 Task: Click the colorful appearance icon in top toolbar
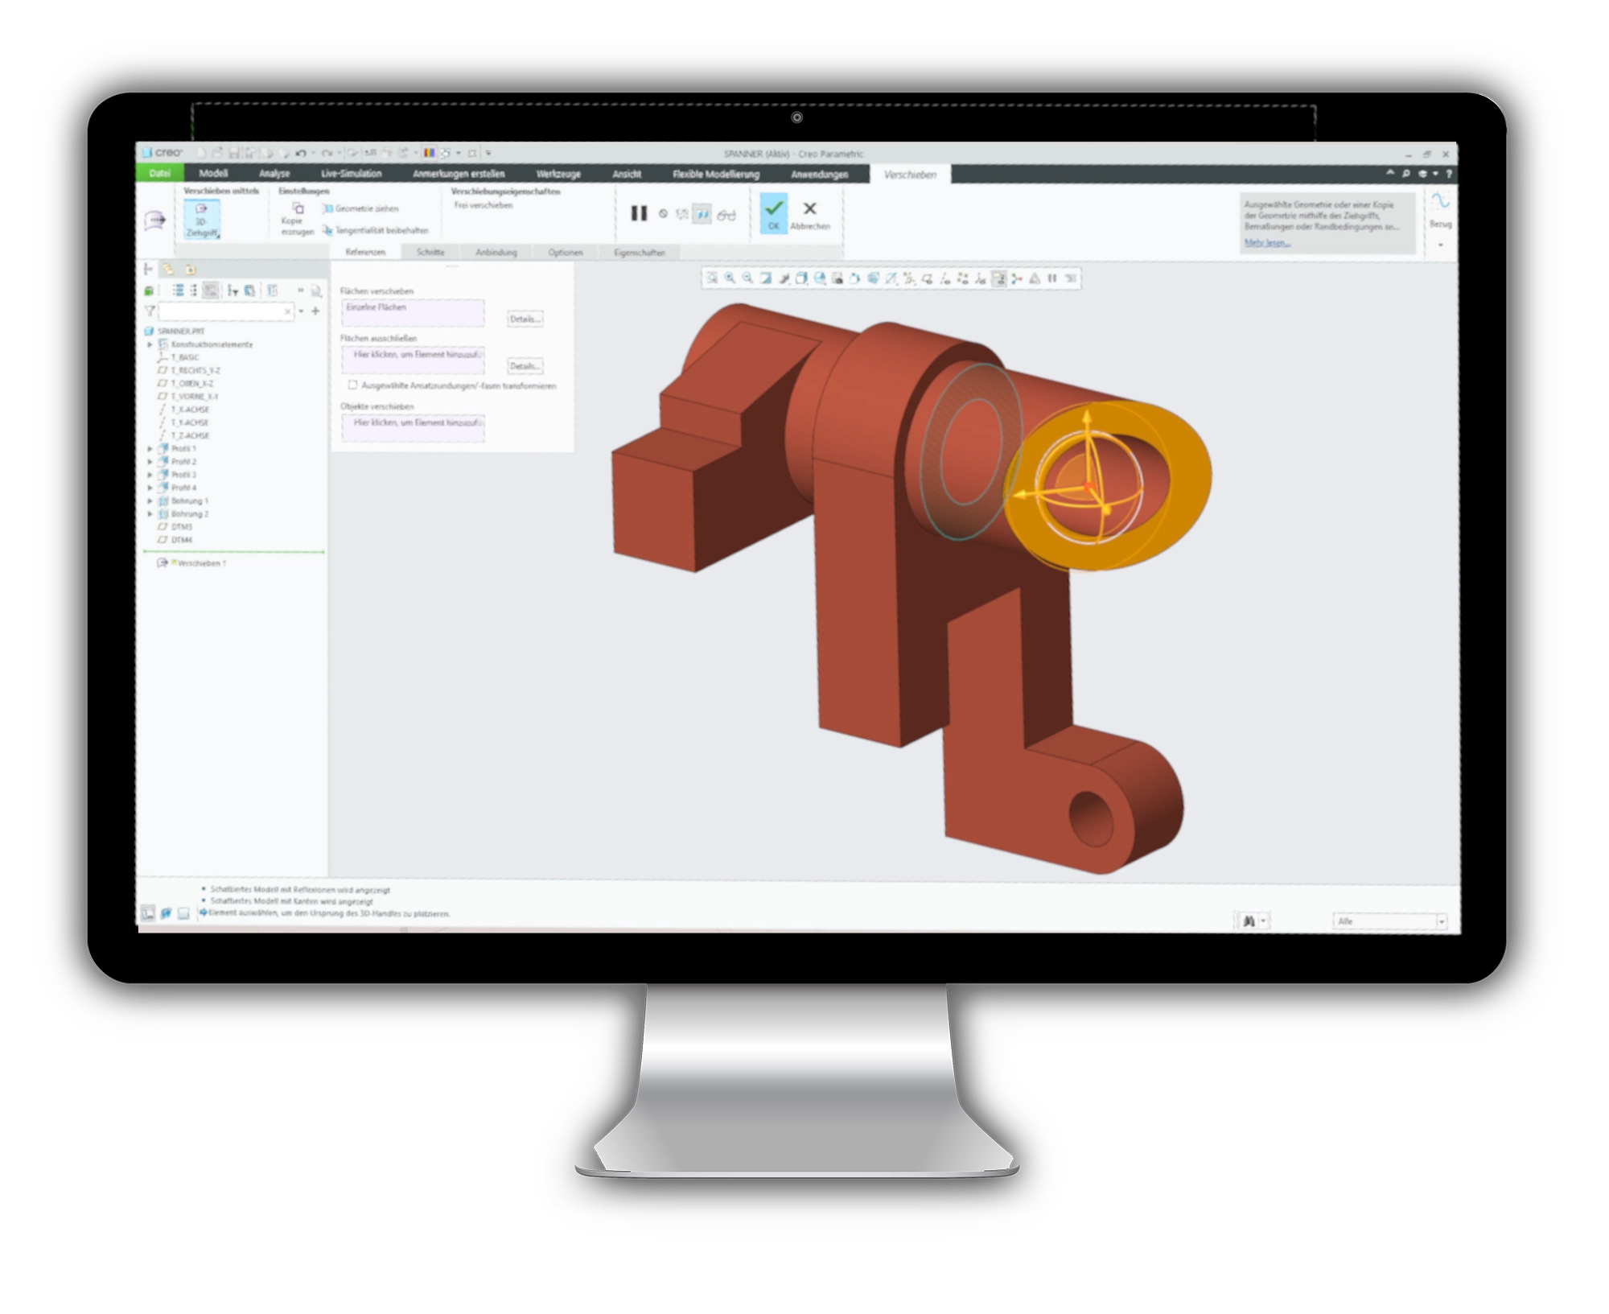[x=429, y=153]
